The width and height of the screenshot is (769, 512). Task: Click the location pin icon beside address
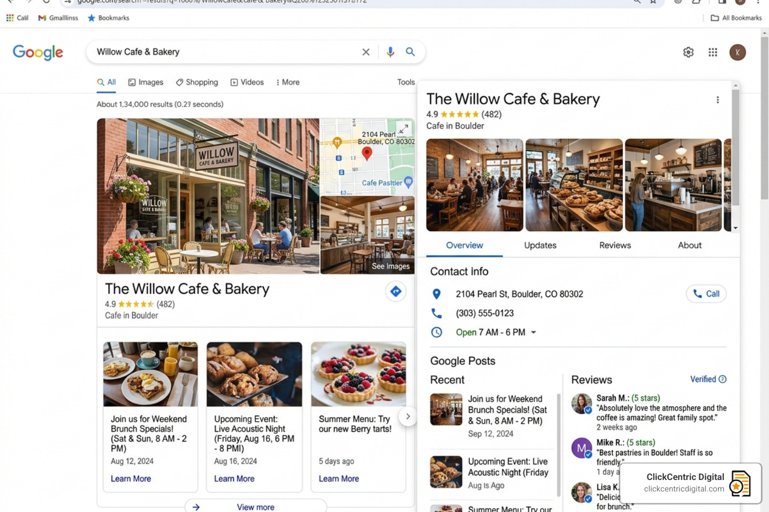click(x=437, y=294)
